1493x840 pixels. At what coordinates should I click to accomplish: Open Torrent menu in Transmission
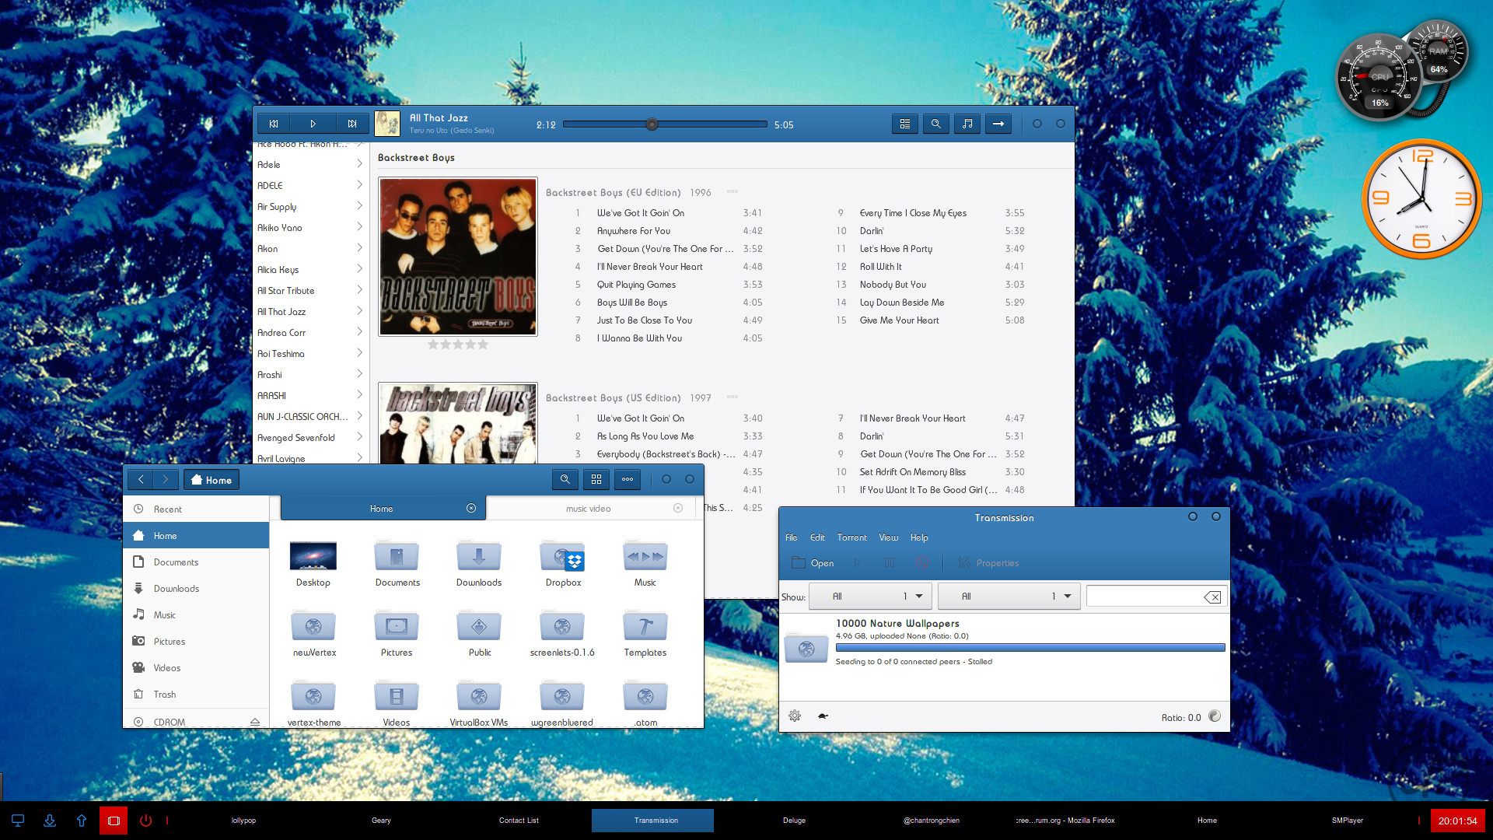click(851, 537)
